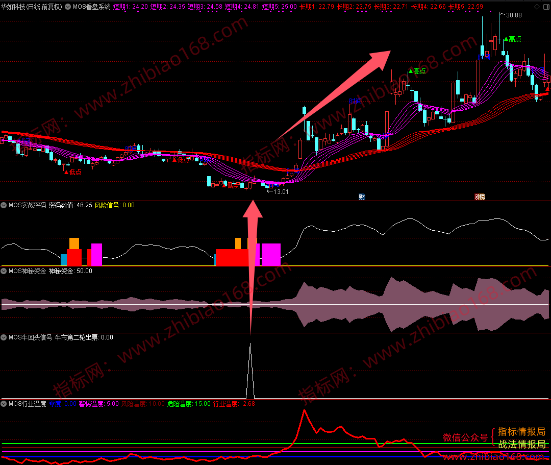Click the 零度: 0.00 legend entry
This screenshot has width=551, height=465.
63,404
